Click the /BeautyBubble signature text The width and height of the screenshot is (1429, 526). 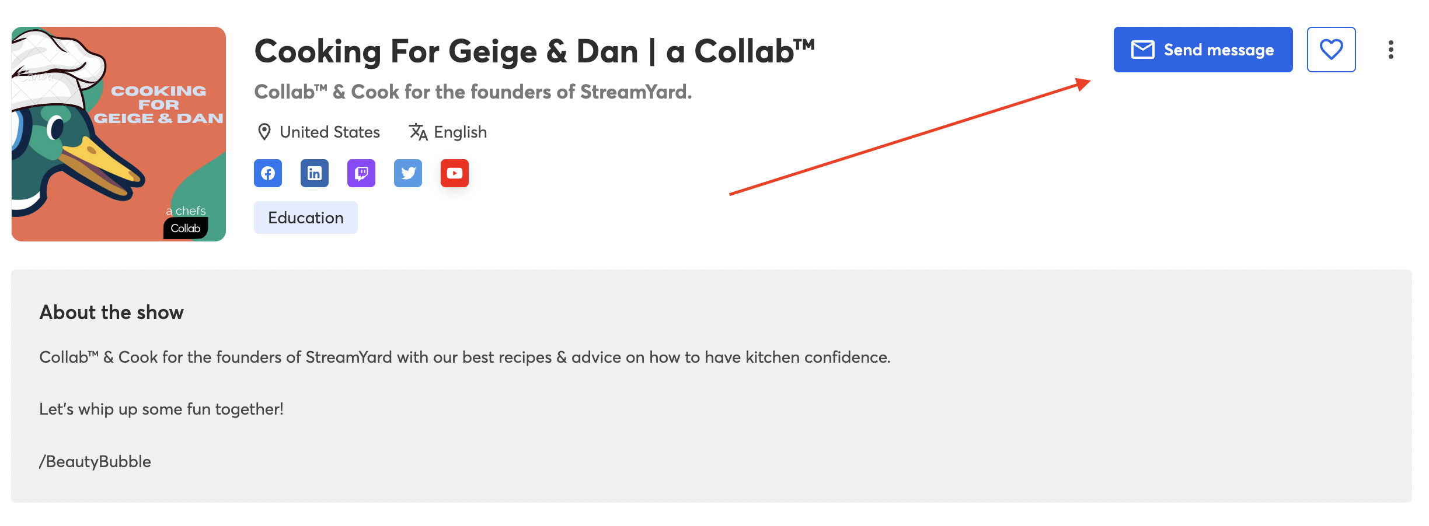(95, 461)
